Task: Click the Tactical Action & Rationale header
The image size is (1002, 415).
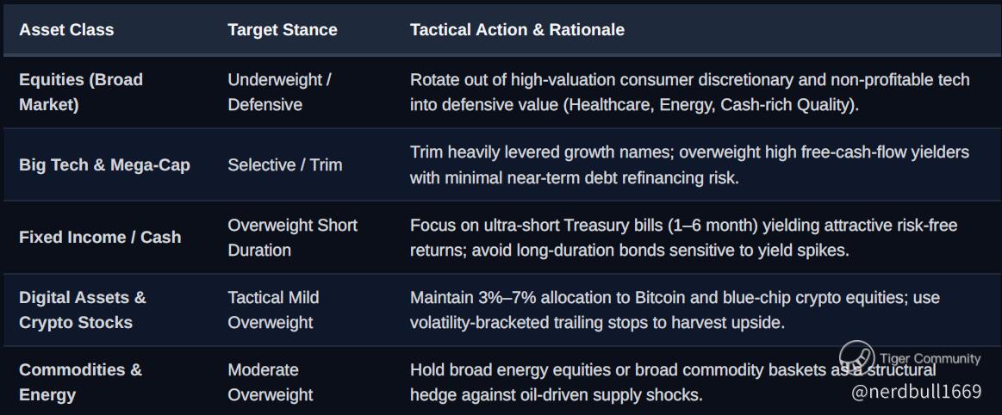Action: 517,29
